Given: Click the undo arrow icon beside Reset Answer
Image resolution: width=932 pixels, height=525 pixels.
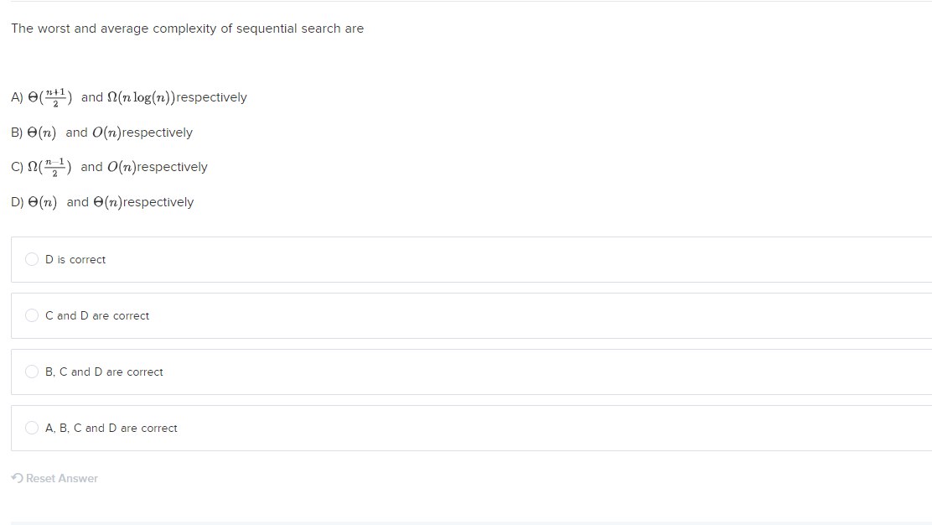Looking at the screenshot, I should pyautogui.click(x=18, y=478).
